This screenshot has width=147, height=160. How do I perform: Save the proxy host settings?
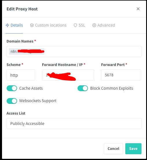[x=133, y=149]
